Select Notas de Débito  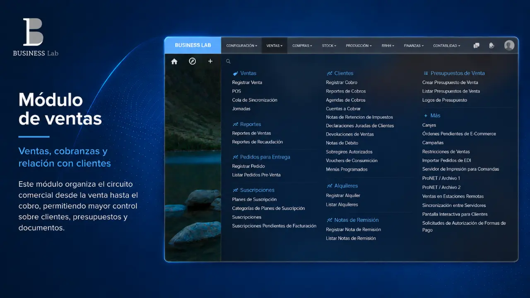pos(342,143)
